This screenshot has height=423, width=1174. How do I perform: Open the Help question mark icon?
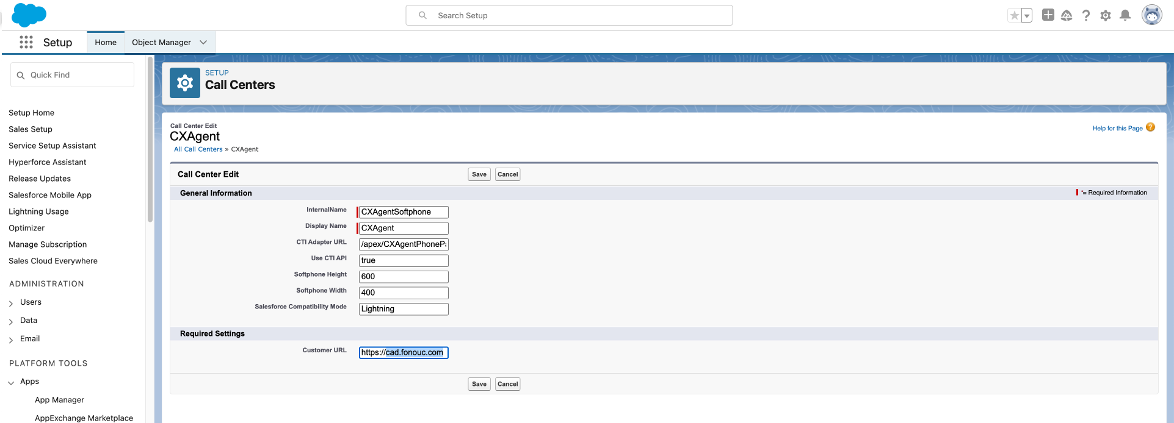[x=1086, y=15]
